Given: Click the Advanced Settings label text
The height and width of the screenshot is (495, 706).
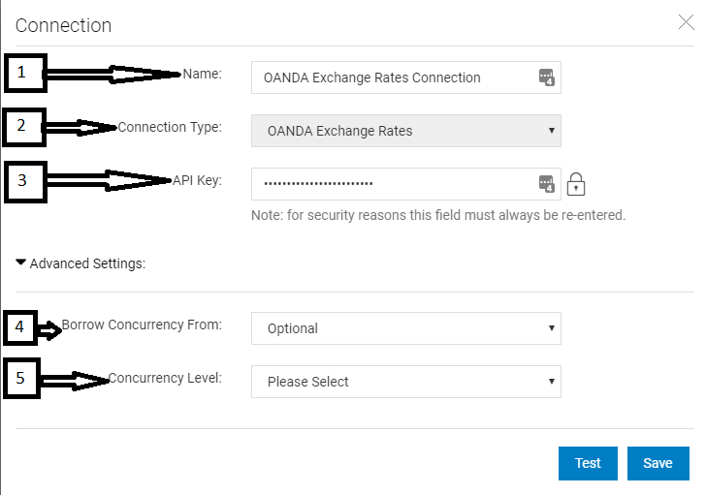Looking at the screenshot, I should 88,263.
